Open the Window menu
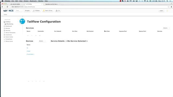The height and width of the screenshot is (97, 173). coord(41,1)
